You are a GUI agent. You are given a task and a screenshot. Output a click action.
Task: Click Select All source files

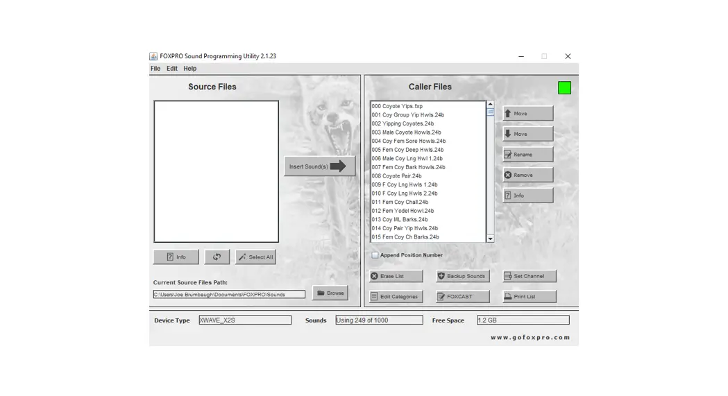click(x=256, y=257)
